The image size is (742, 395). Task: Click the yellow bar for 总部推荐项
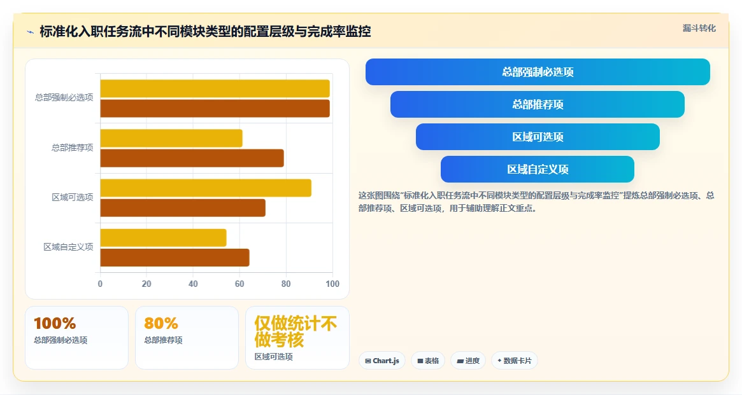[171, 139]
